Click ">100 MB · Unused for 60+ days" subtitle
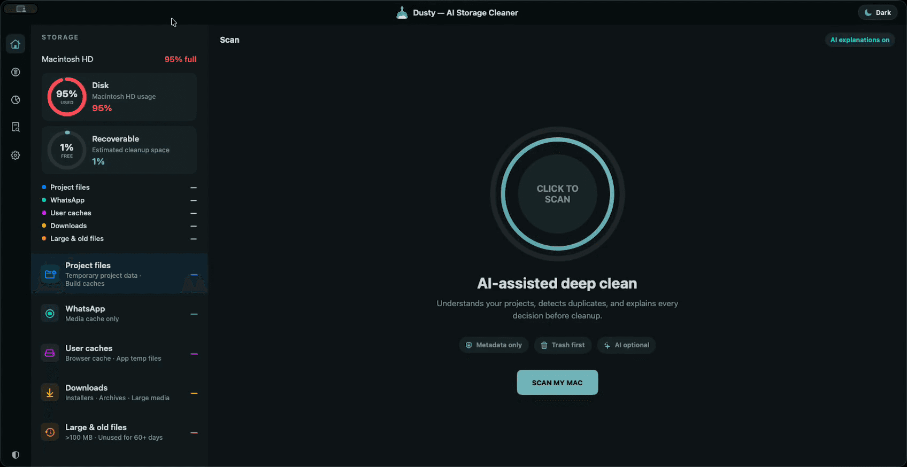Screen dimensions: 907x467 click(x=114, y=438)
